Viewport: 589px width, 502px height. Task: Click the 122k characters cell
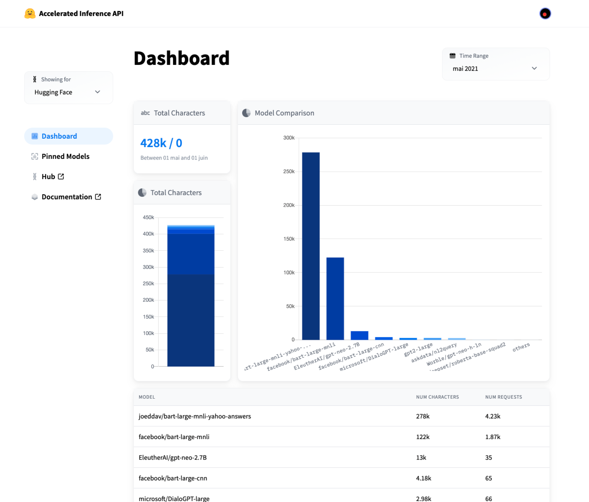click(423, 437)
